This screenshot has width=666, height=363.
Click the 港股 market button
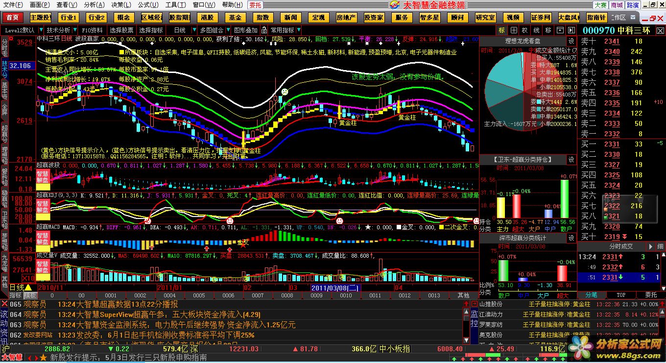point(207,18)
